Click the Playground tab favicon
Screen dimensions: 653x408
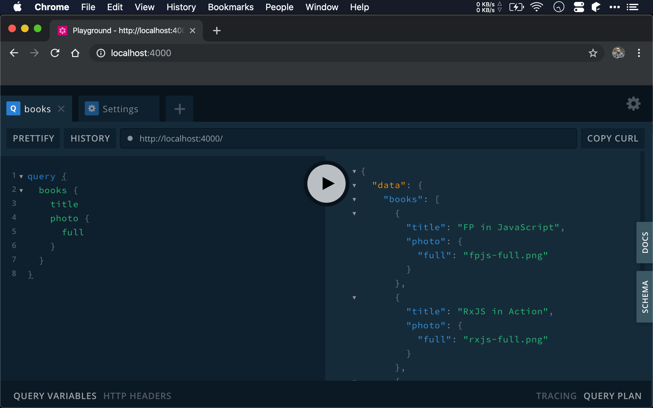click(x=62, y=31)
